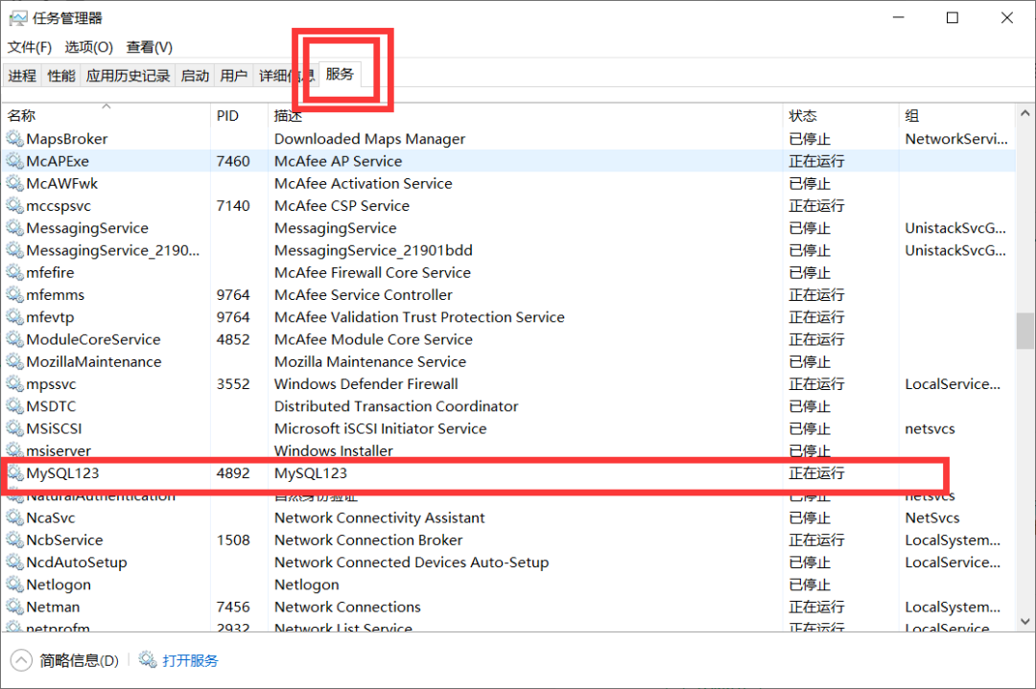Click PID 4892 of MySQL123
Image resolution: width=1036 pixels, height=689 pixels.
click(233, 473)
